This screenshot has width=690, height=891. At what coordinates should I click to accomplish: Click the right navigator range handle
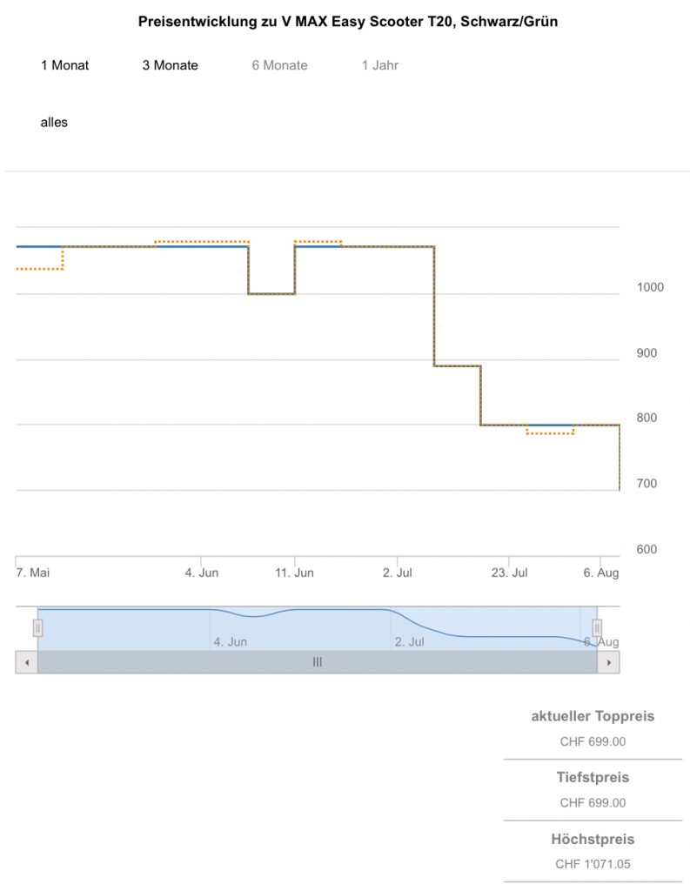pyautogui.click(x=597, y=627)
